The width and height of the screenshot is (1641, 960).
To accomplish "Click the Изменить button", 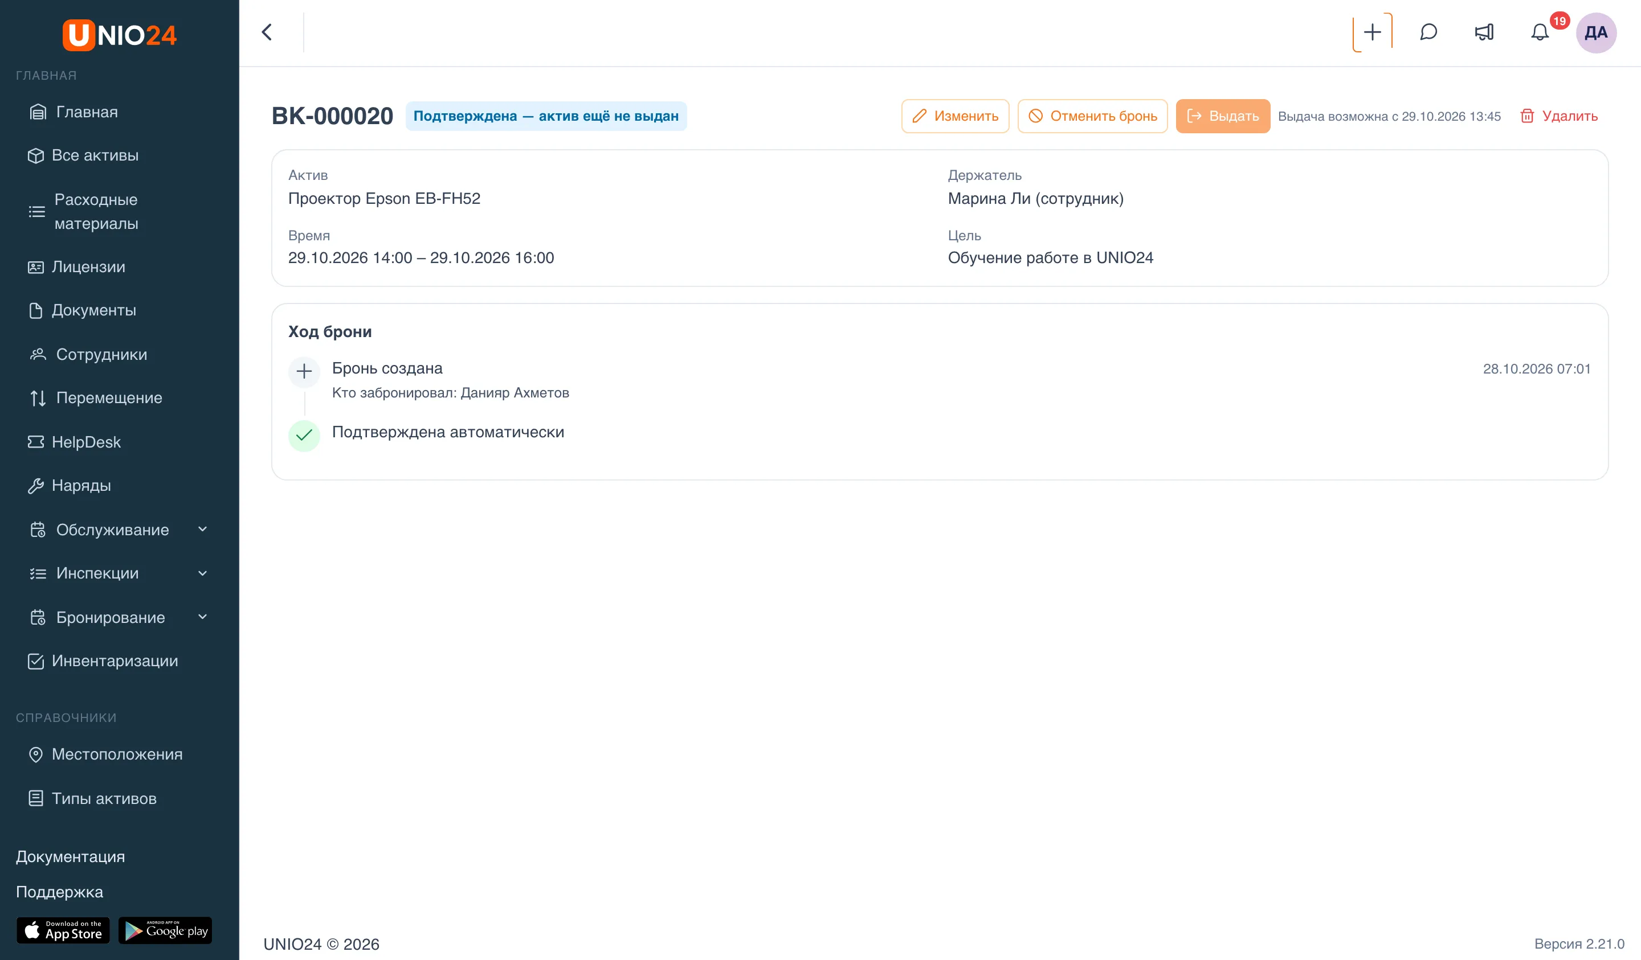I will [954, 116].
